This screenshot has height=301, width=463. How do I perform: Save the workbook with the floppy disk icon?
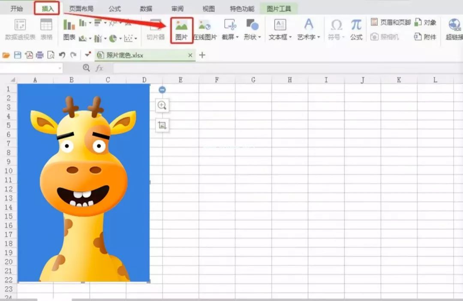coord(18,55)
